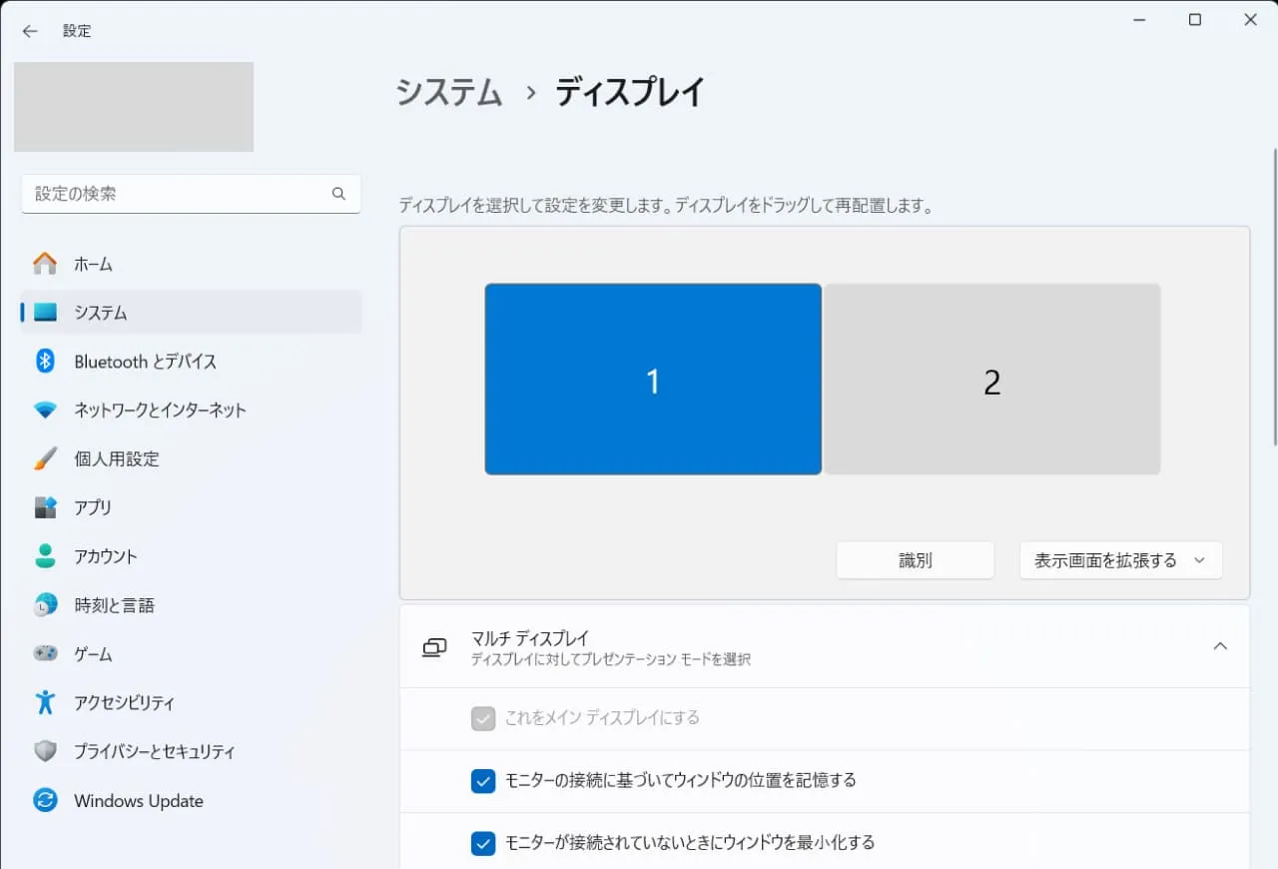Toggle これをメイン ディスプレイにする checkbox
Viewport: 1278px width, 869px height.
pos(483,718)
